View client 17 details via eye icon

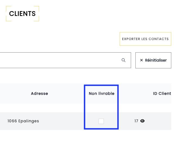tap(142, 121)
